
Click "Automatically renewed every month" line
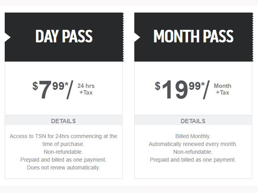[x=193, y=144]
